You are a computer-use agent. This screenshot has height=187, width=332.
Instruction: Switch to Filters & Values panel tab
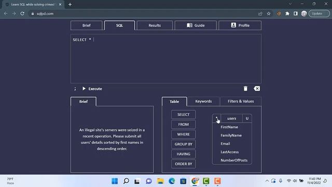(x=241, y=101)
